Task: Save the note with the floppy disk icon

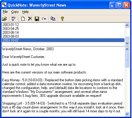Action: pyautogui.click(x=37, y=19)
